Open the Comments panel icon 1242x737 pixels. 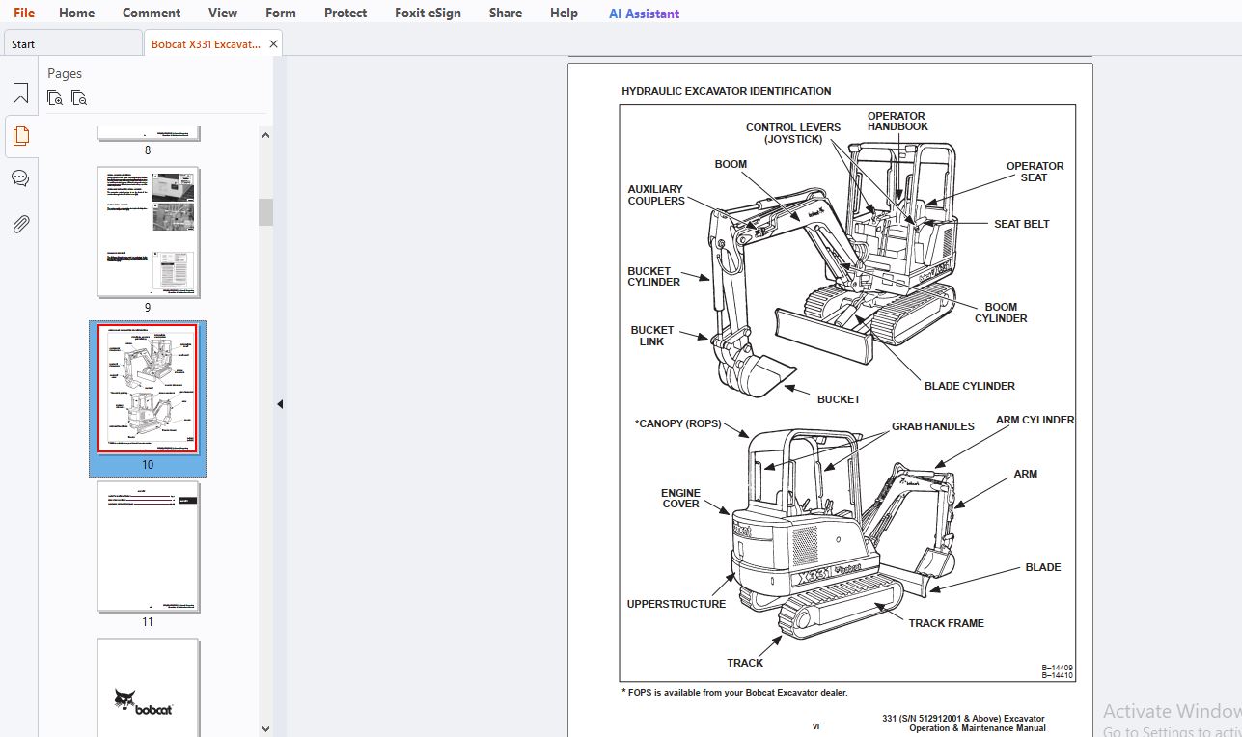(x=20, y=178)
